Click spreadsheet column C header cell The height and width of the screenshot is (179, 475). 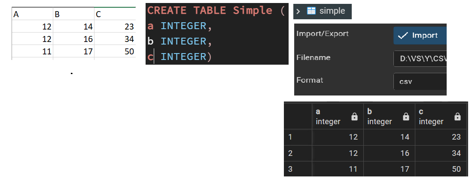(115, 15)
